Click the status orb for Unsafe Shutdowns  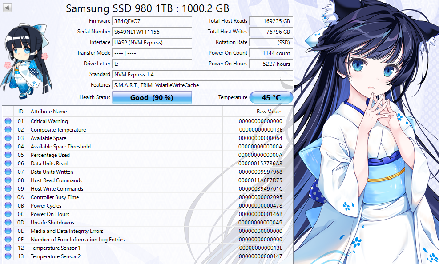click(x=8, y=222)
